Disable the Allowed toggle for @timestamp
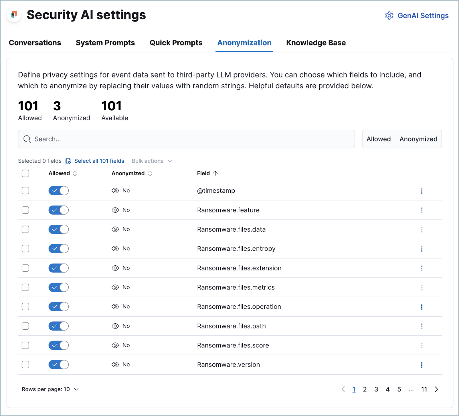459x416 pixels. coord(58,190)
